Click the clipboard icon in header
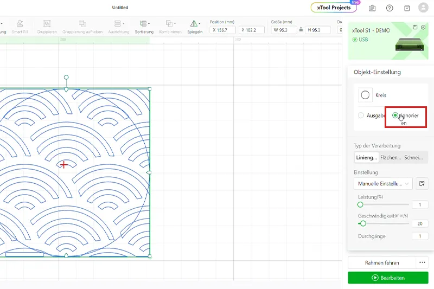This screenshot has width=434, height=289. point(372,8)
